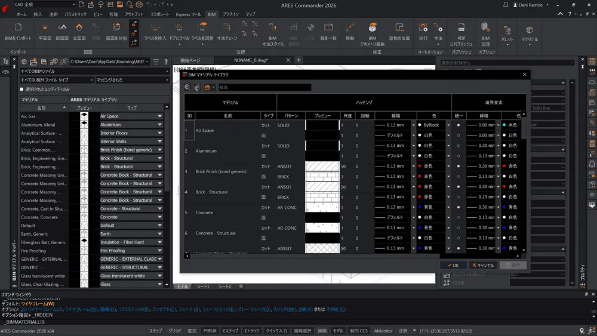Open the すべての BIM ファイル タイプ dropdown
The height and width of the screenshot is (336, 597).
click(x=57, y=80)
